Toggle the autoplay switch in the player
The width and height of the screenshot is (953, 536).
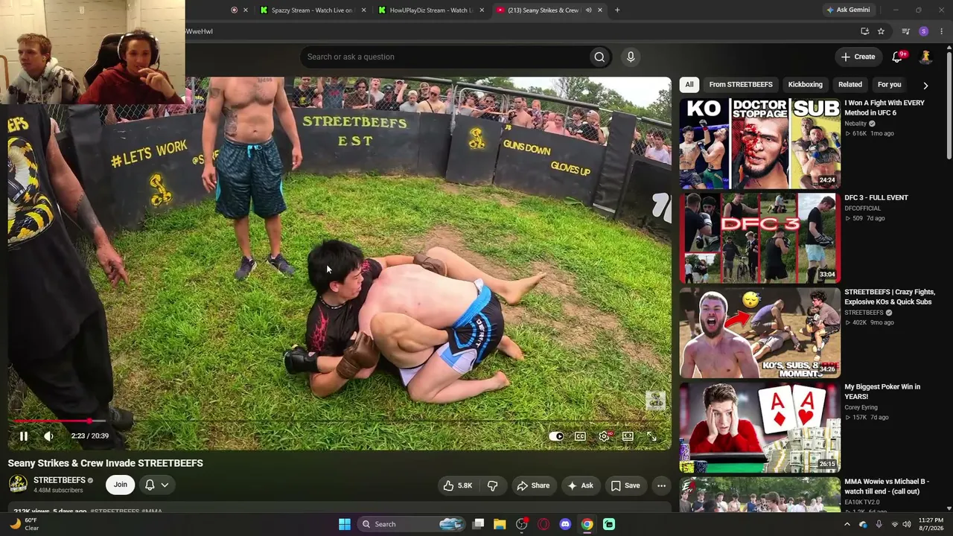[x=556, y=436]
